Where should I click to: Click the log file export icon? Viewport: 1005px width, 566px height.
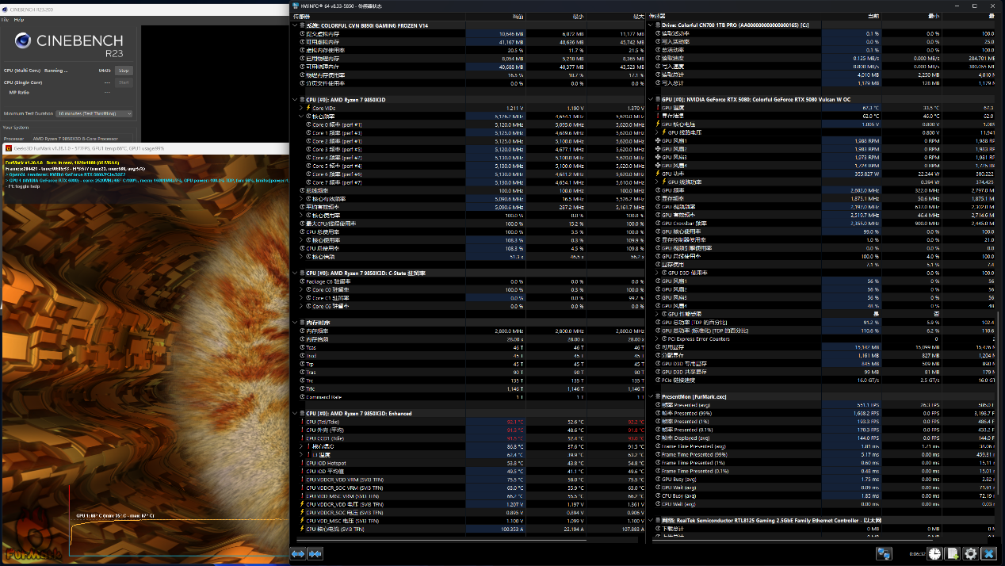[x=953, y=553]
